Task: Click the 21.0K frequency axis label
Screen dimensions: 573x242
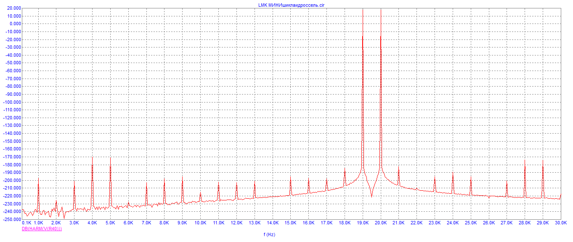Action: (398, 223)
